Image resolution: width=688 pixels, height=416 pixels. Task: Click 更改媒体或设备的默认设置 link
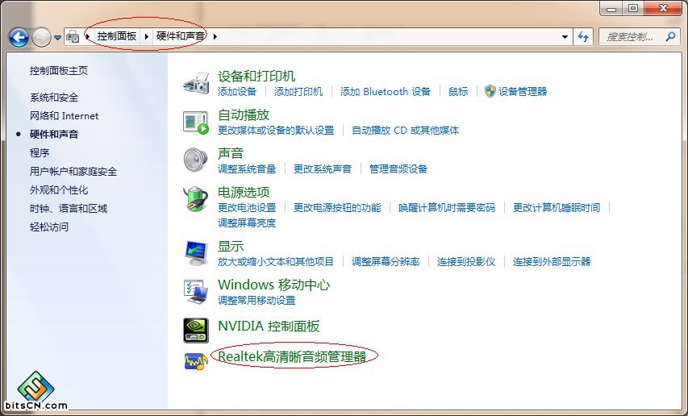click(276, 130)
